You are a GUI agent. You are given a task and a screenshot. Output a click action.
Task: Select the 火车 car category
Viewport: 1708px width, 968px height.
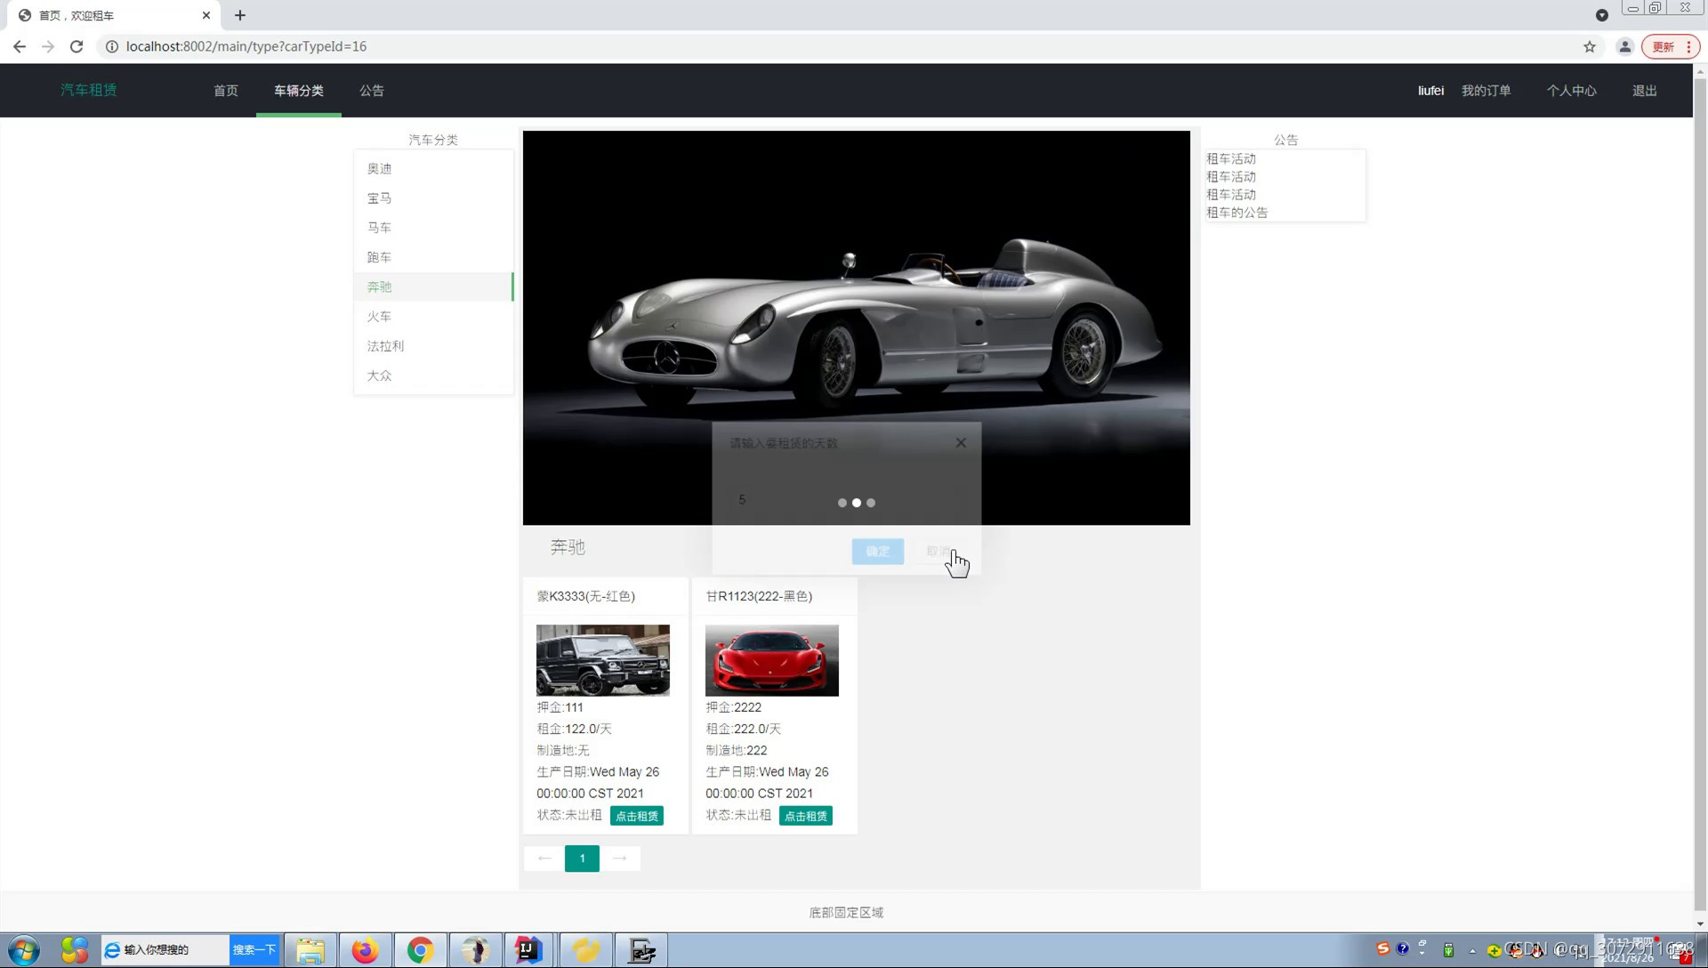pos(434,316)
